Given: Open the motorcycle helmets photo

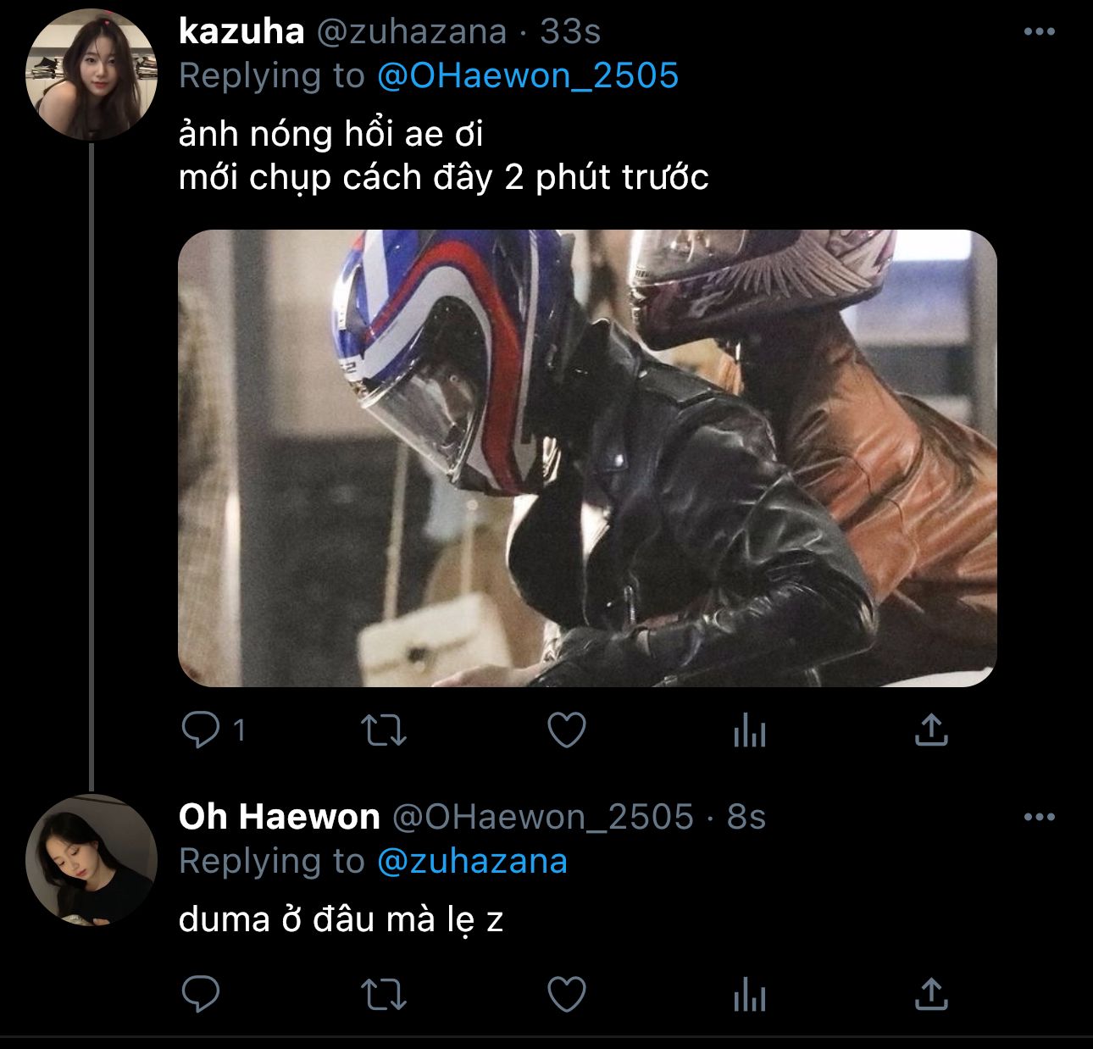Looking at the screenshot, I should pyautogui.click(x=587, y=458).
